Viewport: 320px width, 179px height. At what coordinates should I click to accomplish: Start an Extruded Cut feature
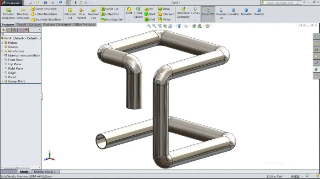point(70,14)
